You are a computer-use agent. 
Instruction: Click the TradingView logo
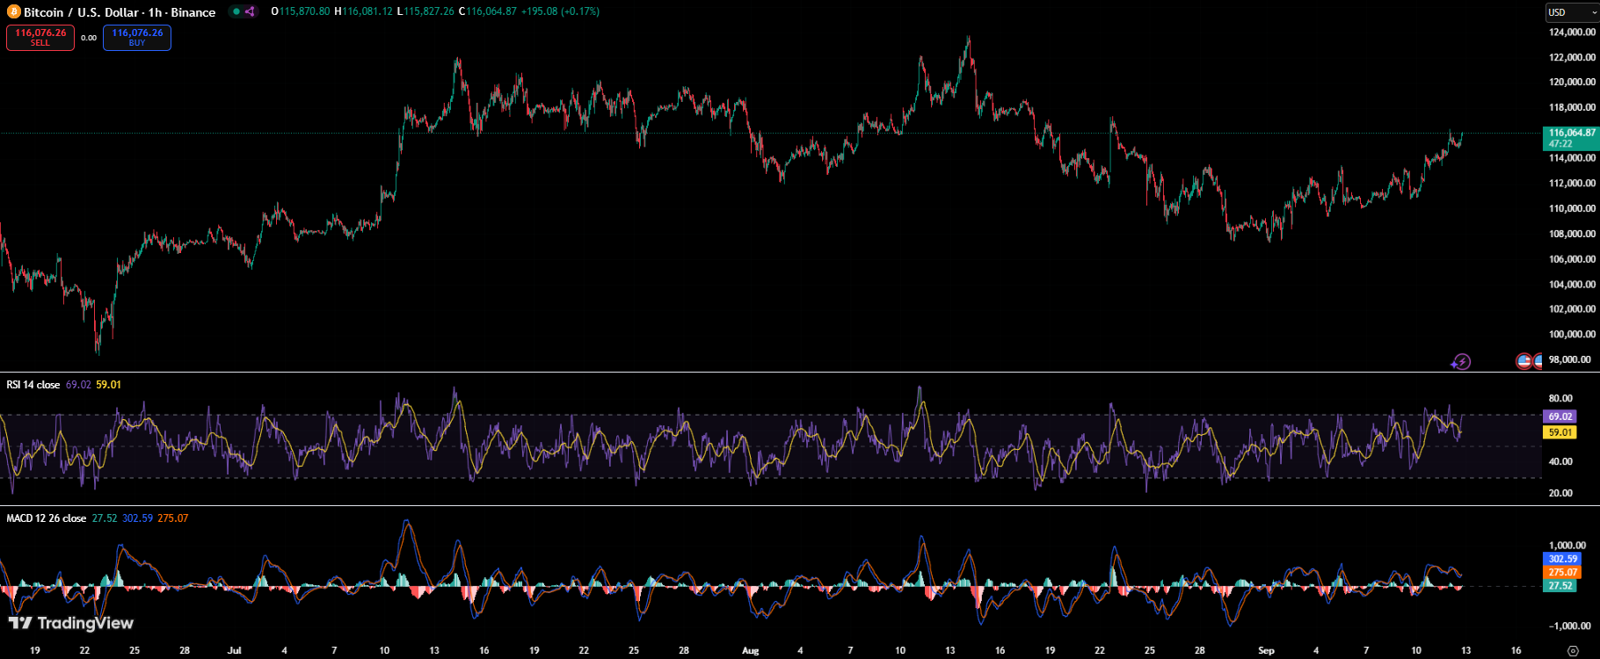pyautogui.click(x=70, y=623)
